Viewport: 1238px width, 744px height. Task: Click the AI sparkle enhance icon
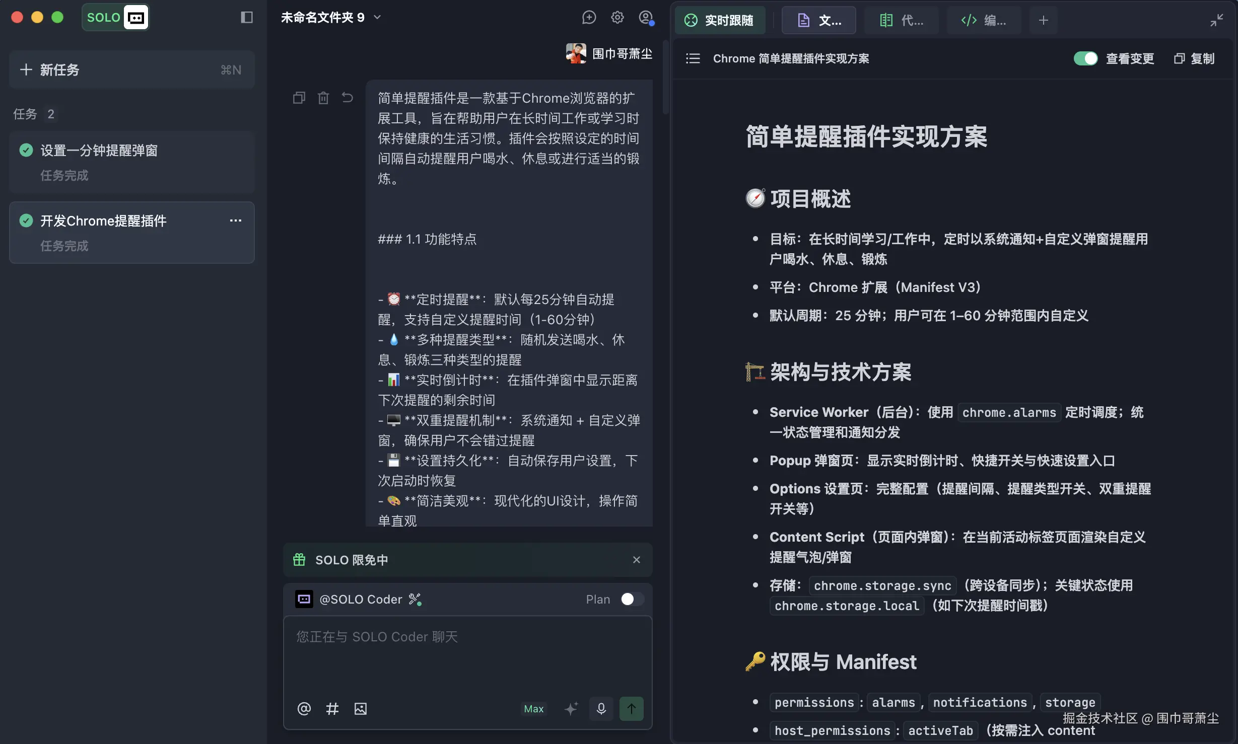coord(571,708)
